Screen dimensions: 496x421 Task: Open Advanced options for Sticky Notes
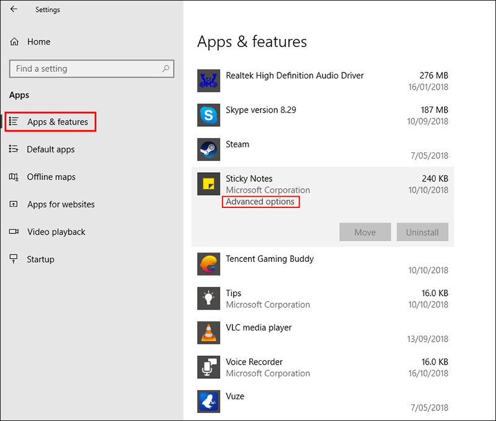[260, 201]
